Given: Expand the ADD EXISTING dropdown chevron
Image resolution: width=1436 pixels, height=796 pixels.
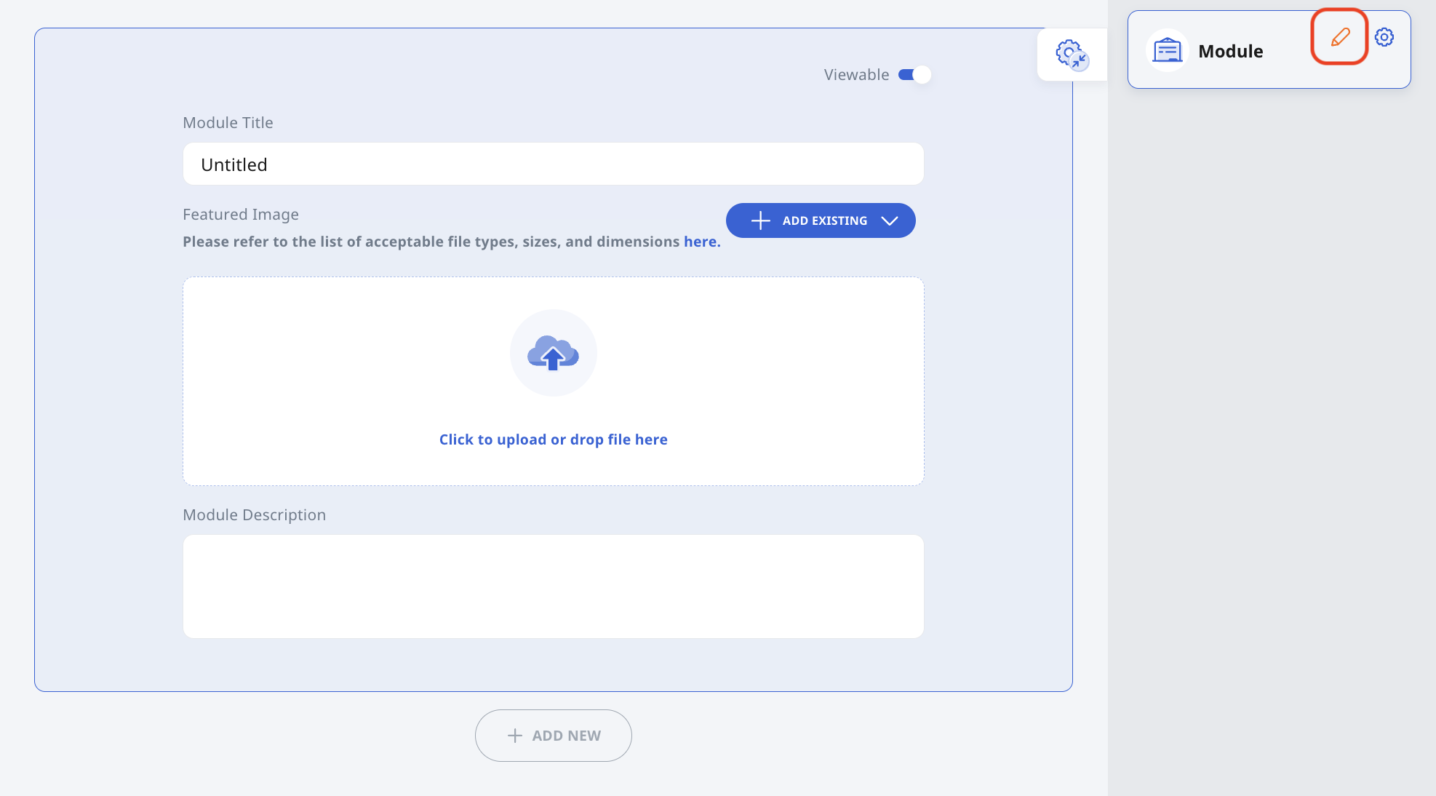Looking at the screenshot, I should (x=889, y=220).
